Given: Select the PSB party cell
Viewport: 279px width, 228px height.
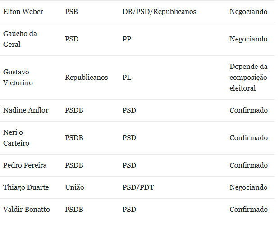Looking at the screenshot, I should 71,12.
